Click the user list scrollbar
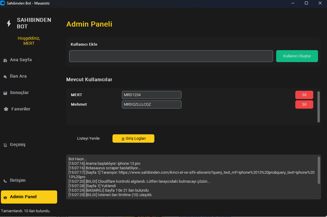This screenshot has width=327, height=217. click(318, 107)
